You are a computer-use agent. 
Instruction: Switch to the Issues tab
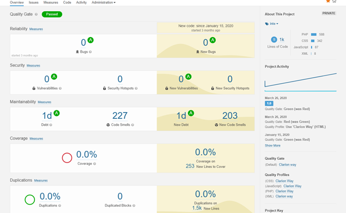[33, 2]
